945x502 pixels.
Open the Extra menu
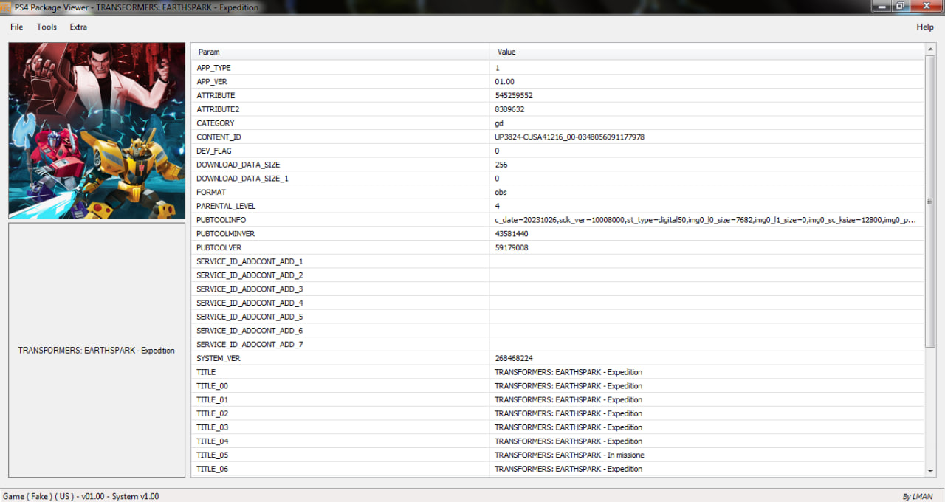click(78, 27)
